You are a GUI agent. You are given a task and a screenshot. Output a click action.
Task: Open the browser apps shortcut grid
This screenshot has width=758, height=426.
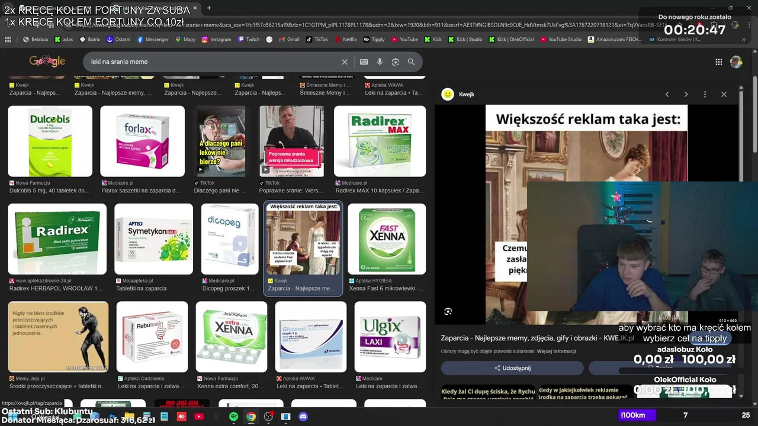click(x=8, y=40)
